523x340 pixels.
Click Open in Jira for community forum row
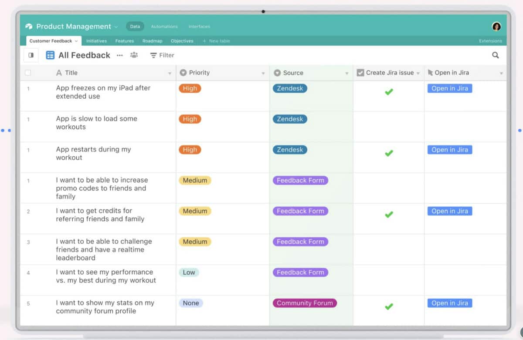coord(449,303)
